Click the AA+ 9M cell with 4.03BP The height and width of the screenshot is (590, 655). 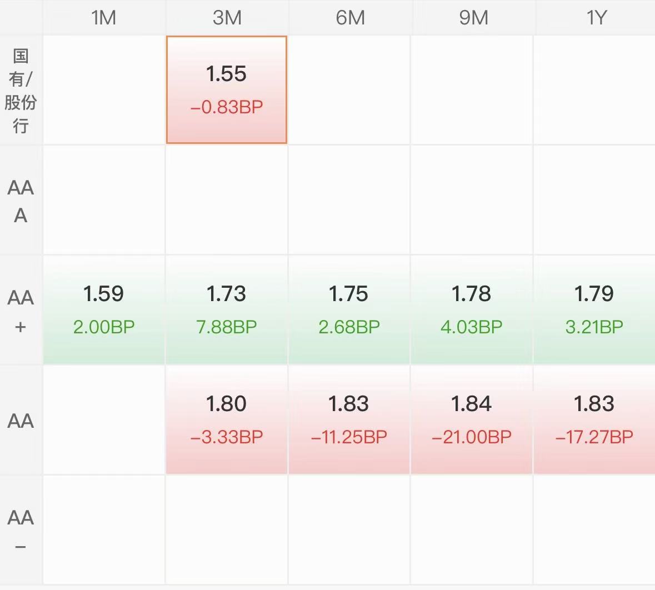[x=472, y=309]
